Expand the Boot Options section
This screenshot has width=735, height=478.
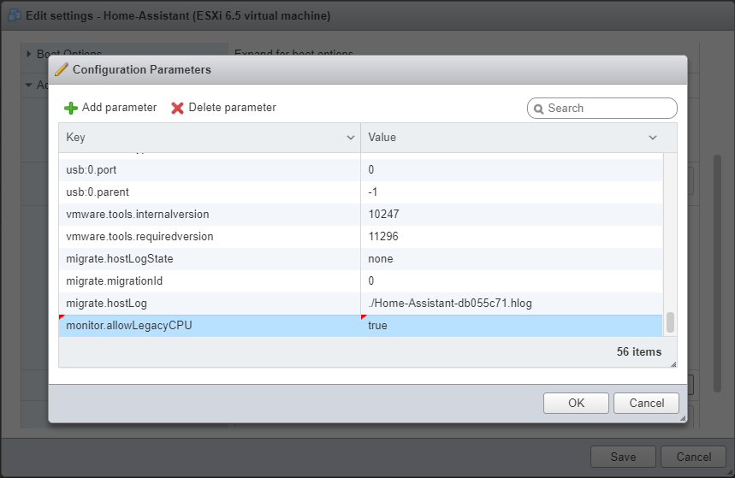(29, 54)
